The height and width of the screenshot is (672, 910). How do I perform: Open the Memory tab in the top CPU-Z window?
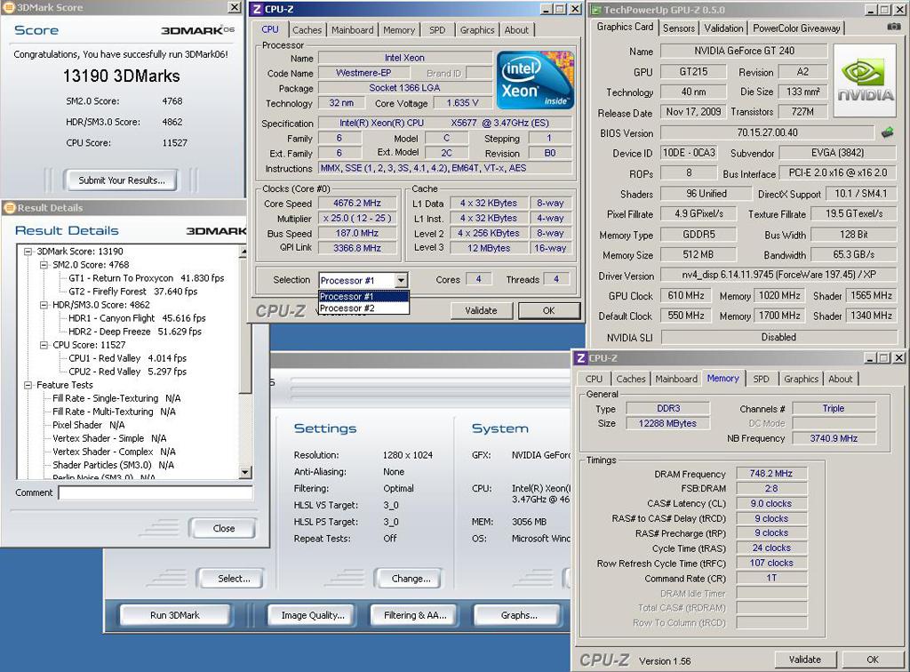coord(399,30)
